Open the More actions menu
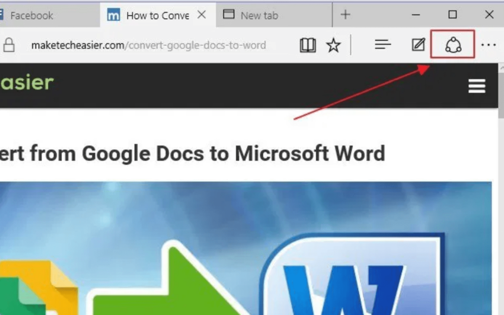 click(x=489, y=45)
